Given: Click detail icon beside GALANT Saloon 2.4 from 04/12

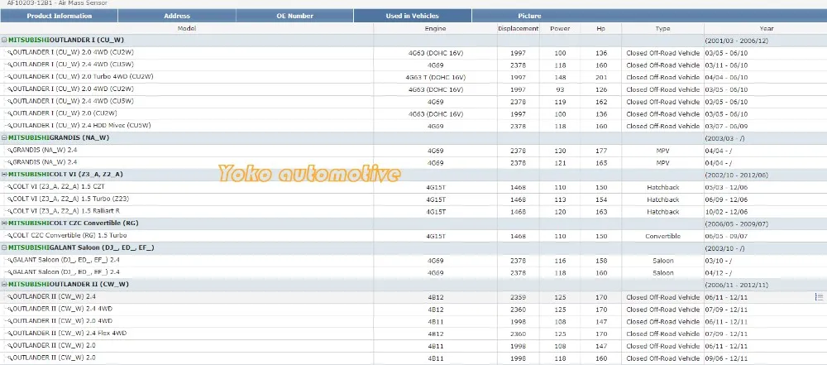Looking at the screenshot, I should click(x=9, y=272).
